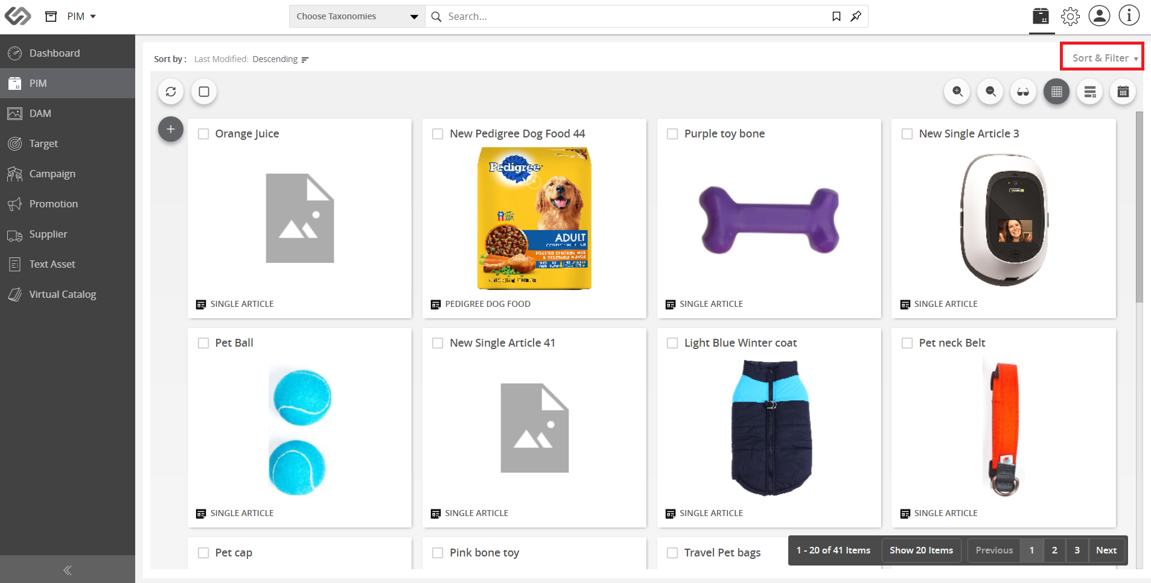Open the Show 20 Items dropdown
The image size is (1151, 583).
[921, 550]
